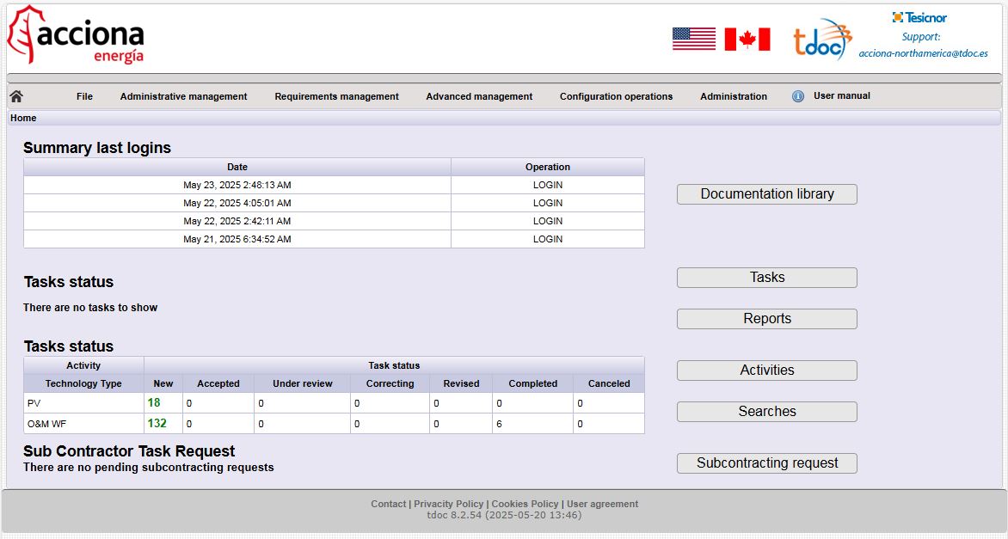Screen dimensions: 1008x539
Task: Open the Reports button
Action: click(767, 319)
